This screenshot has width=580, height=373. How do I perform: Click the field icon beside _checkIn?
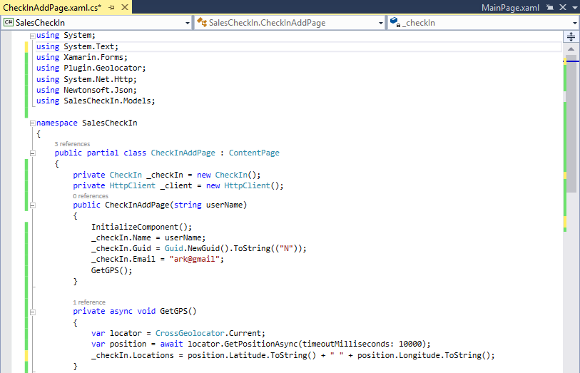tap(395, 22)
